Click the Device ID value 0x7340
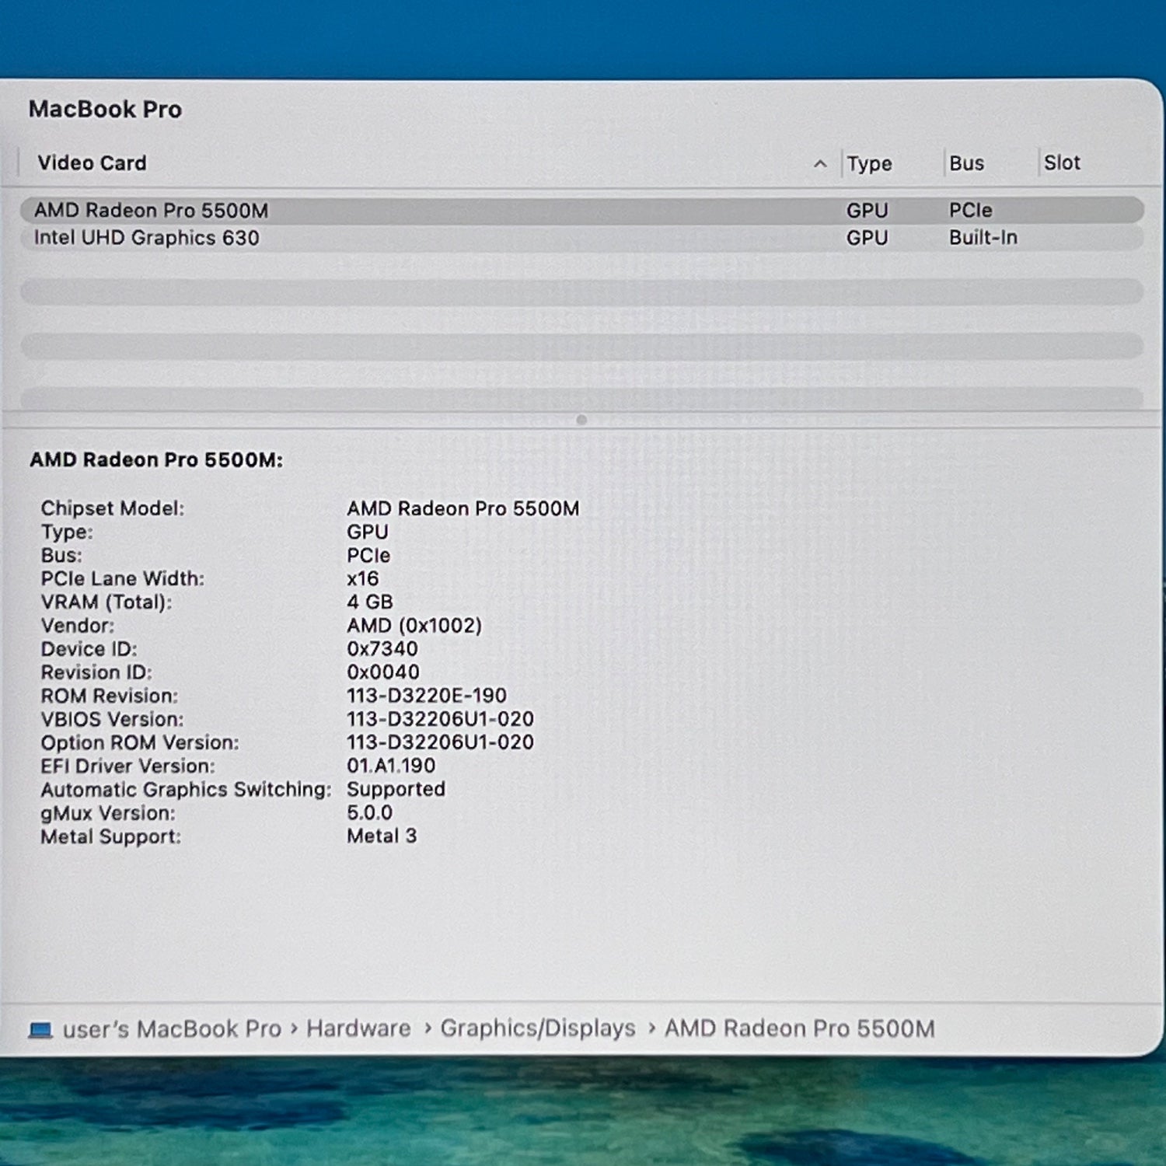The image size is (1166, 1166). (382, 648)
